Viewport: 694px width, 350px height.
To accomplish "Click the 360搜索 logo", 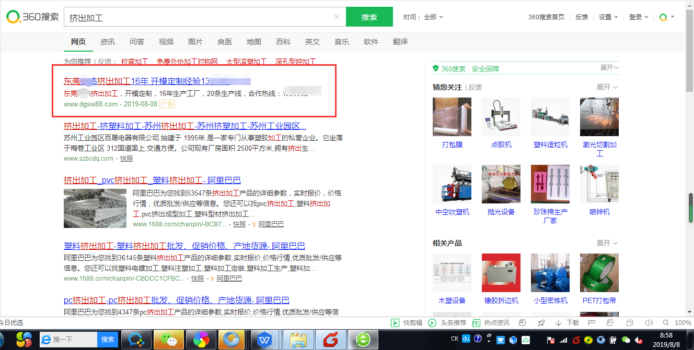I will (32, 17).
